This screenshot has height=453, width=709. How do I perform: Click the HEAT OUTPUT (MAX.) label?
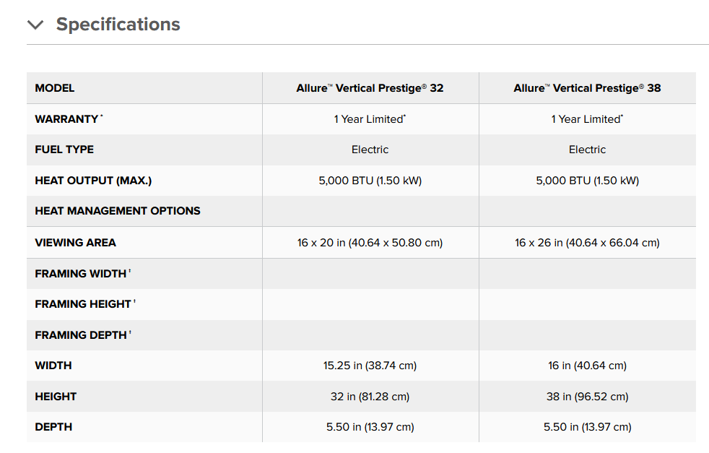tap(93, 181)
